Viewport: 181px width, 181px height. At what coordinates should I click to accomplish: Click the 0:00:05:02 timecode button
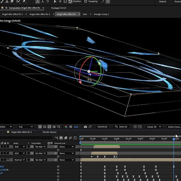coord(102,127)
